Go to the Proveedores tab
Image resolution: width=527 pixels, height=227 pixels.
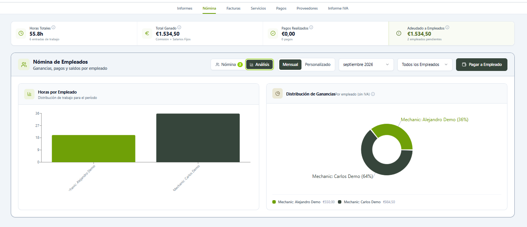tap(307, 8)
